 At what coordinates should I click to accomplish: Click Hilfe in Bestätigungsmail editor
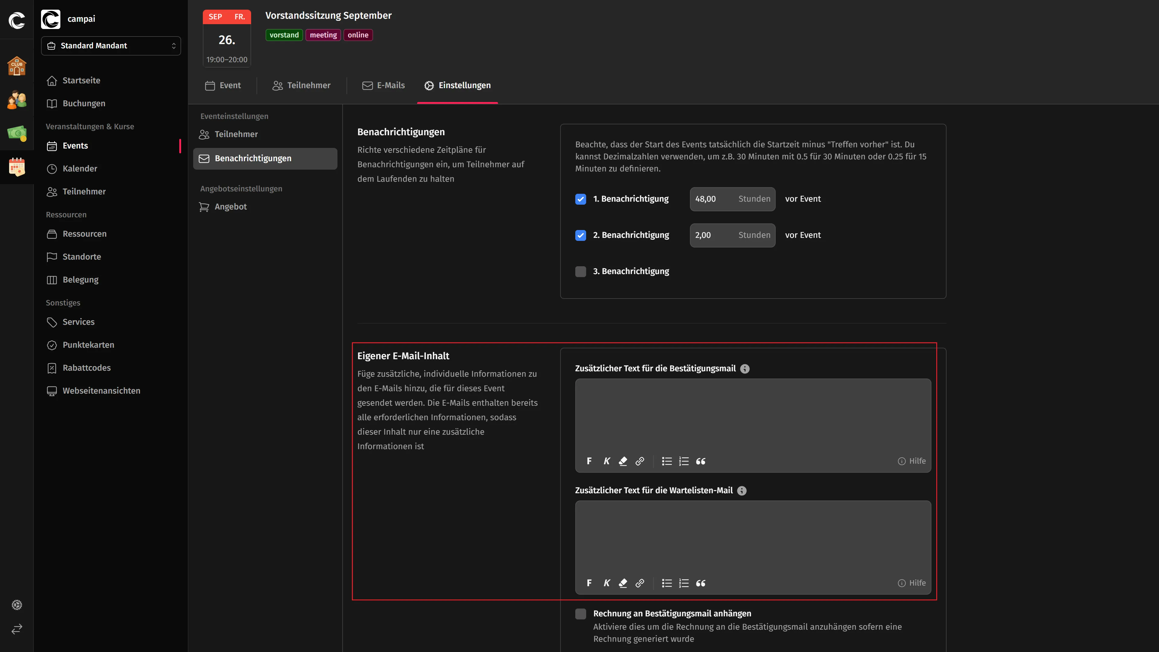click(x=912, y=461)
